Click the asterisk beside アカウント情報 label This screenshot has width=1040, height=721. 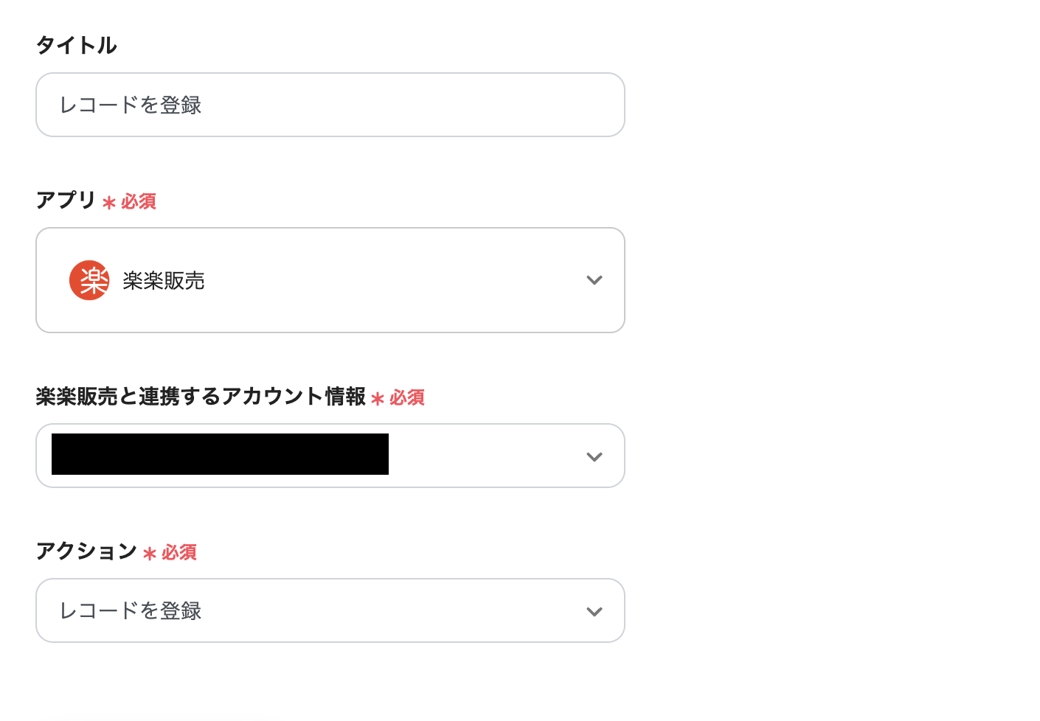coord(378,399)
